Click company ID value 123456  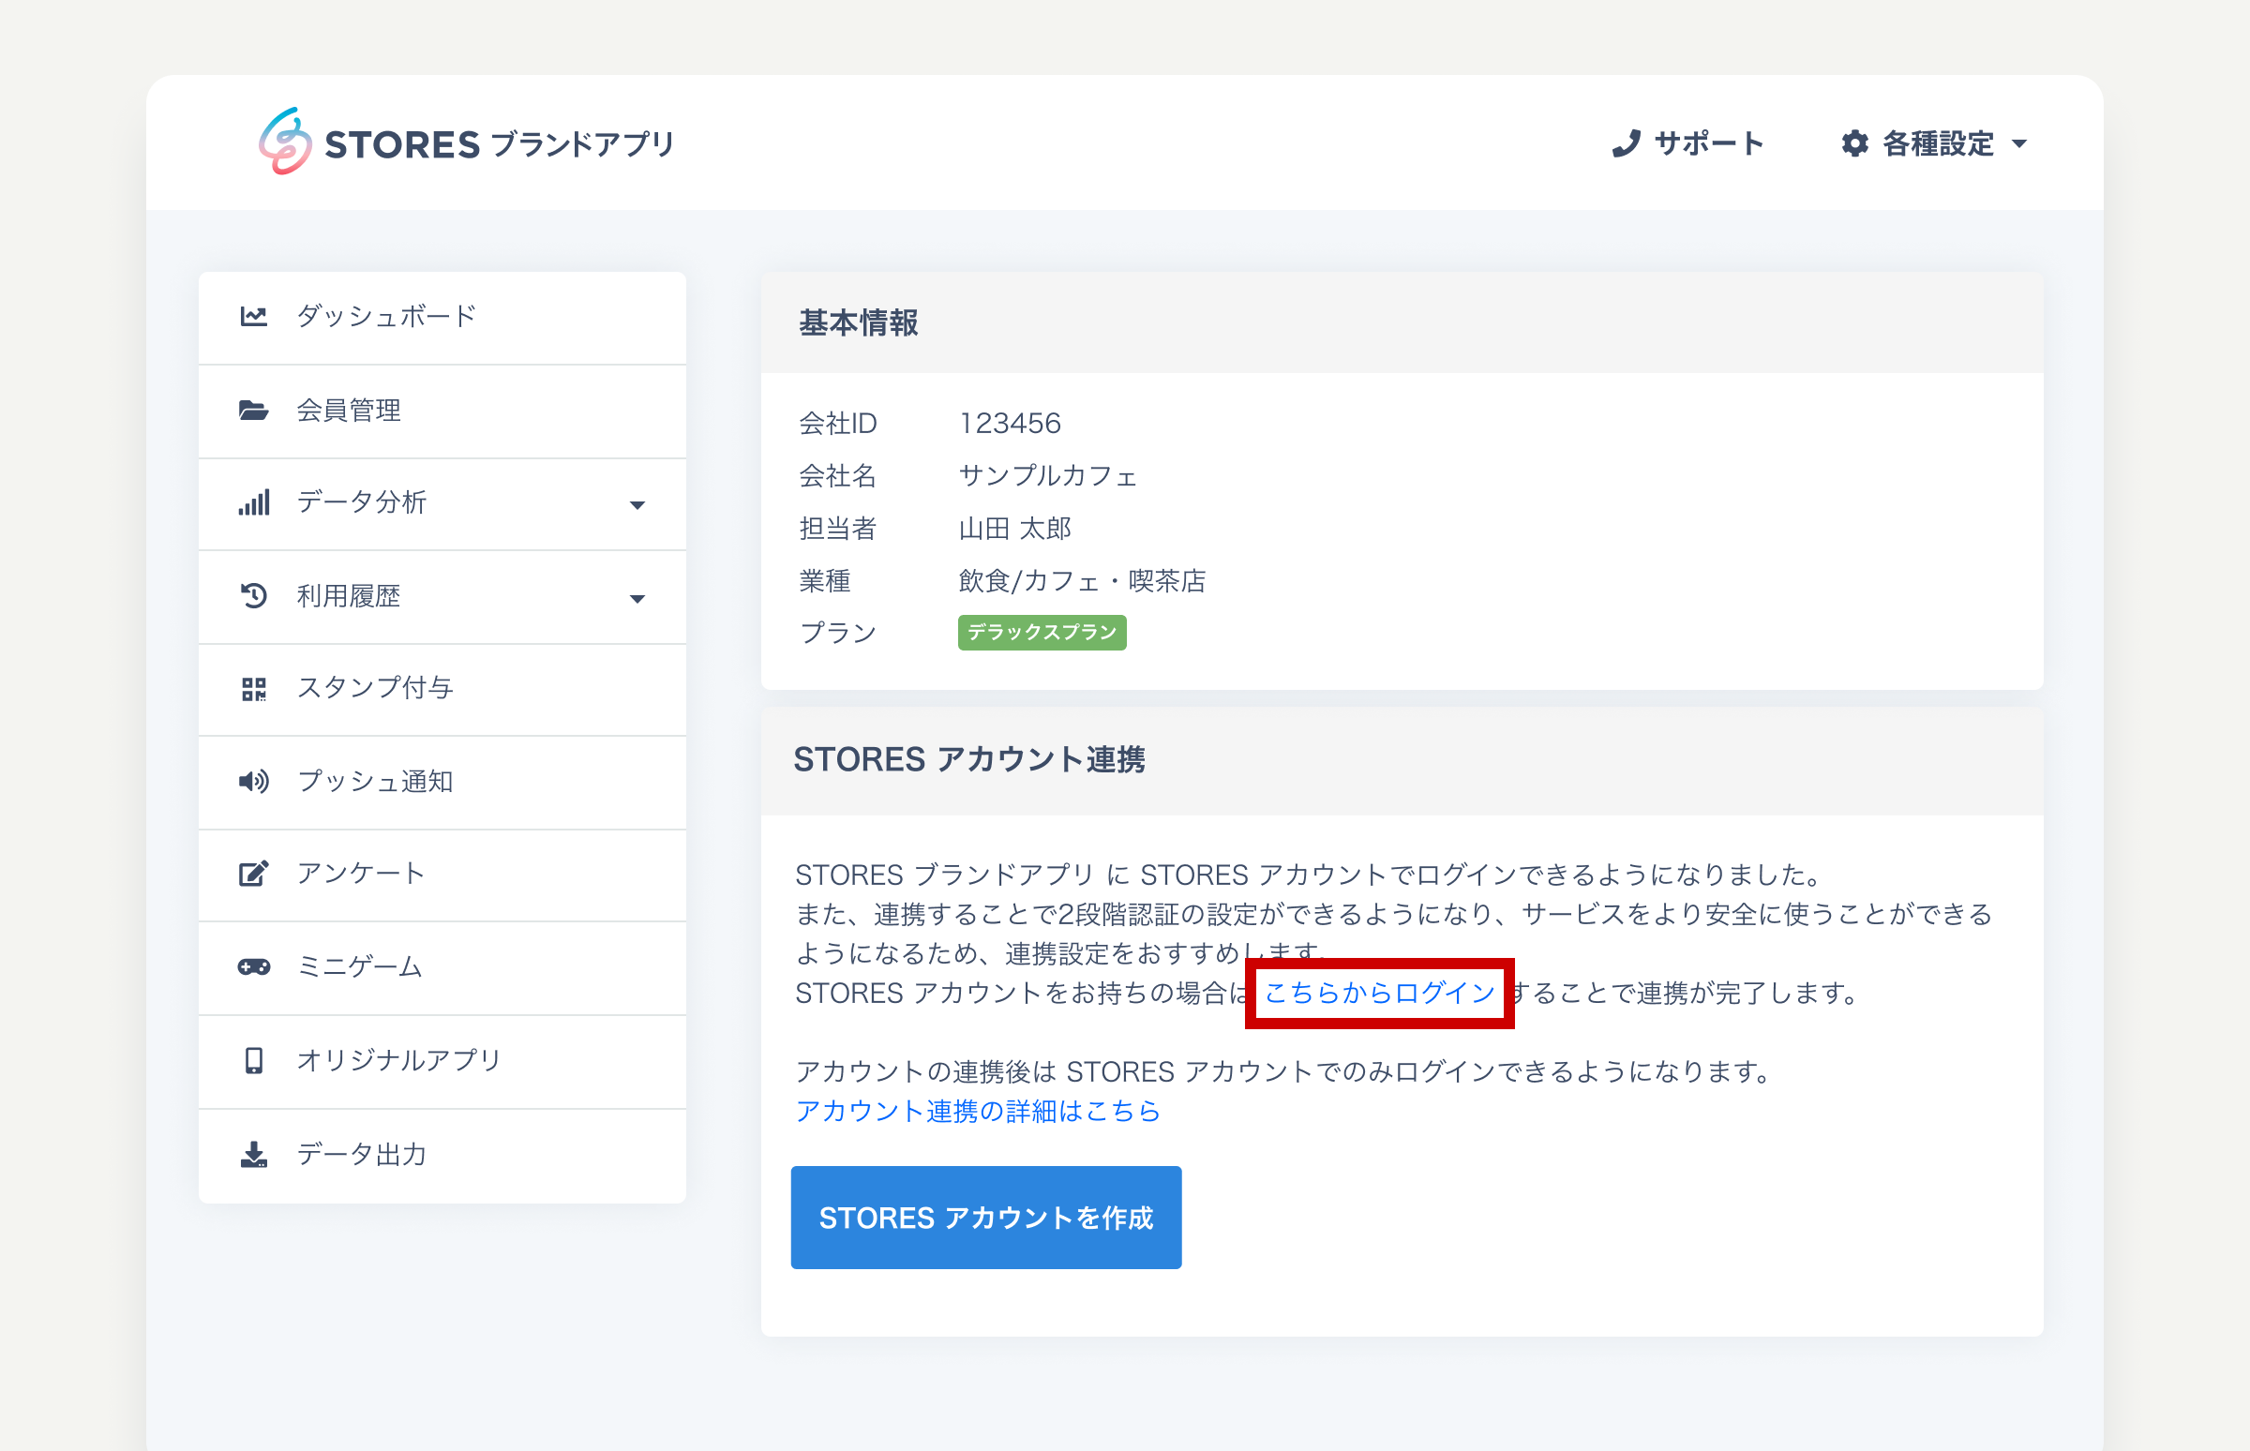1010,423
